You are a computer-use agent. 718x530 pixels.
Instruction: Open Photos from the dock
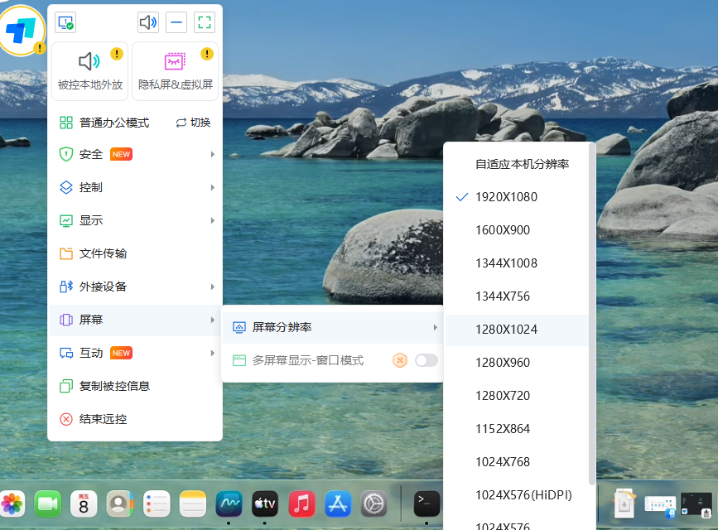point(12,503)
